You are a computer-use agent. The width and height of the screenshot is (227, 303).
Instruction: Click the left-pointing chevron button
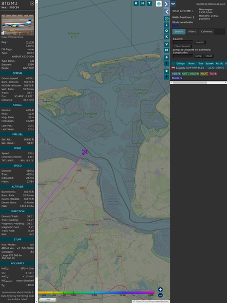(166, 12)
